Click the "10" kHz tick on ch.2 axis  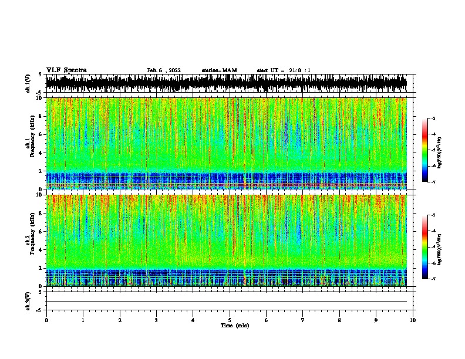[x=39, y=195]
